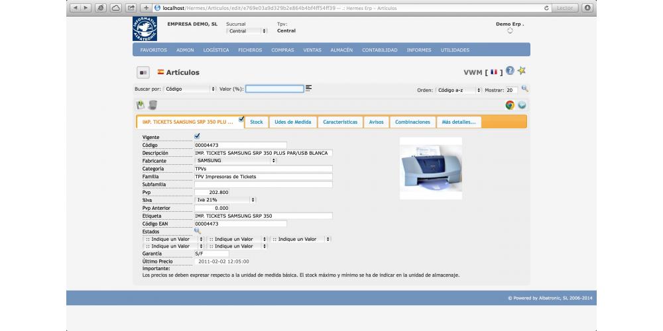Click the browser address bar showing localhost
This screenshot has width=663, height=331.
(352, 7)
